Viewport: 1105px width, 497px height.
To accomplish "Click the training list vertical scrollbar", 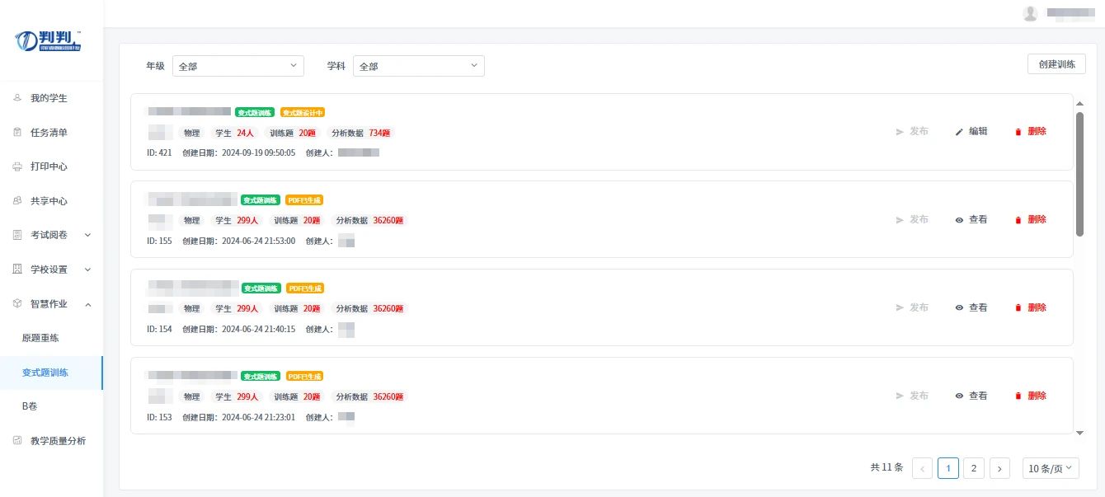I will pyautogui.click(x=1079, y=173).
